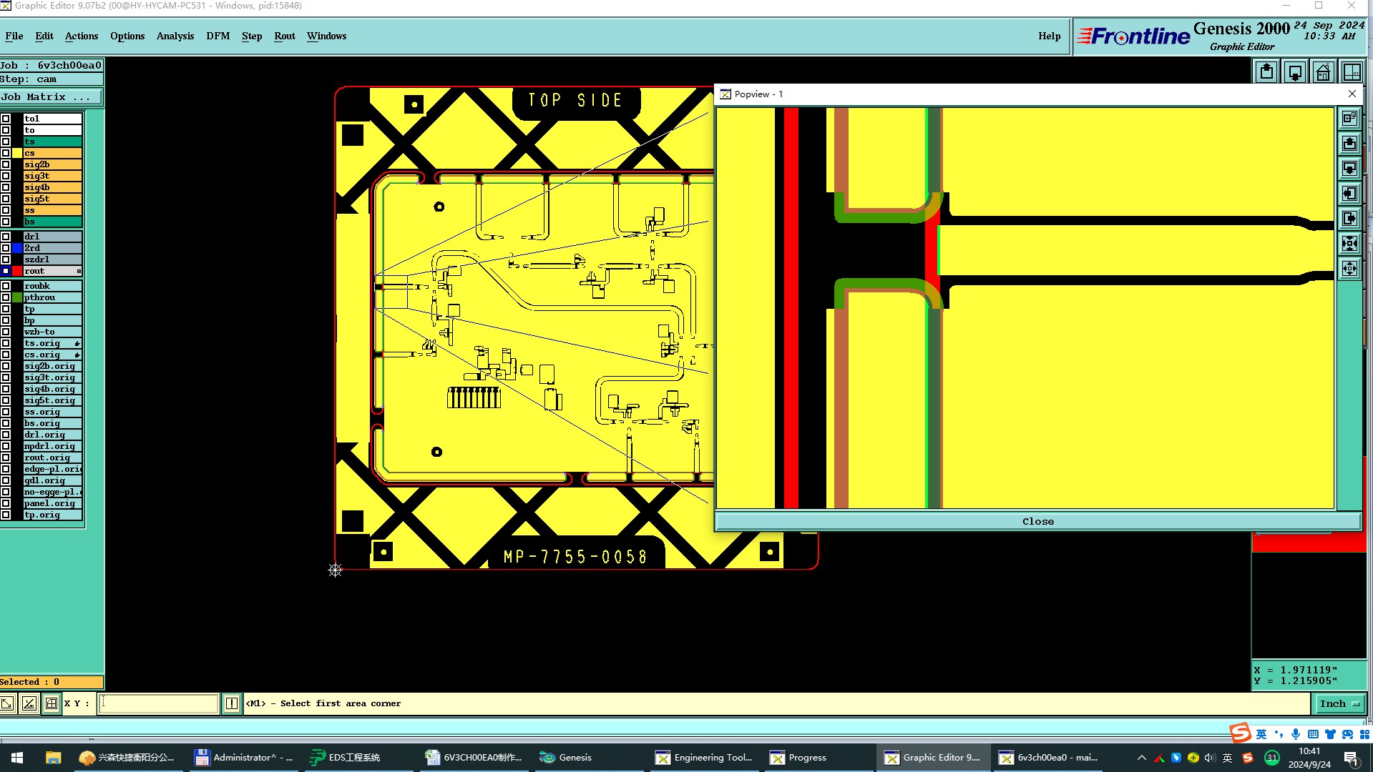Click yellow color swatch of cs layer
The image size is (1373, 772).
coord(17,153)
